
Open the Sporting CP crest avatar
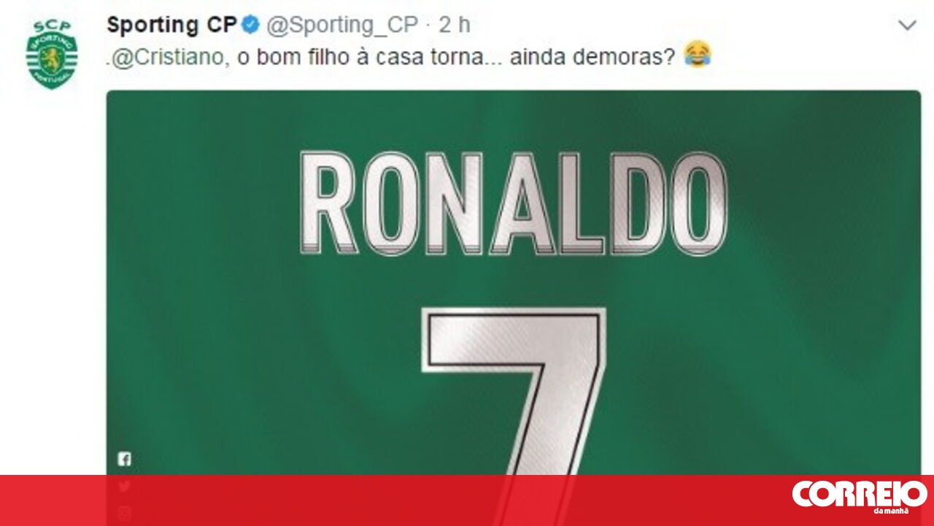click(52, 55)
